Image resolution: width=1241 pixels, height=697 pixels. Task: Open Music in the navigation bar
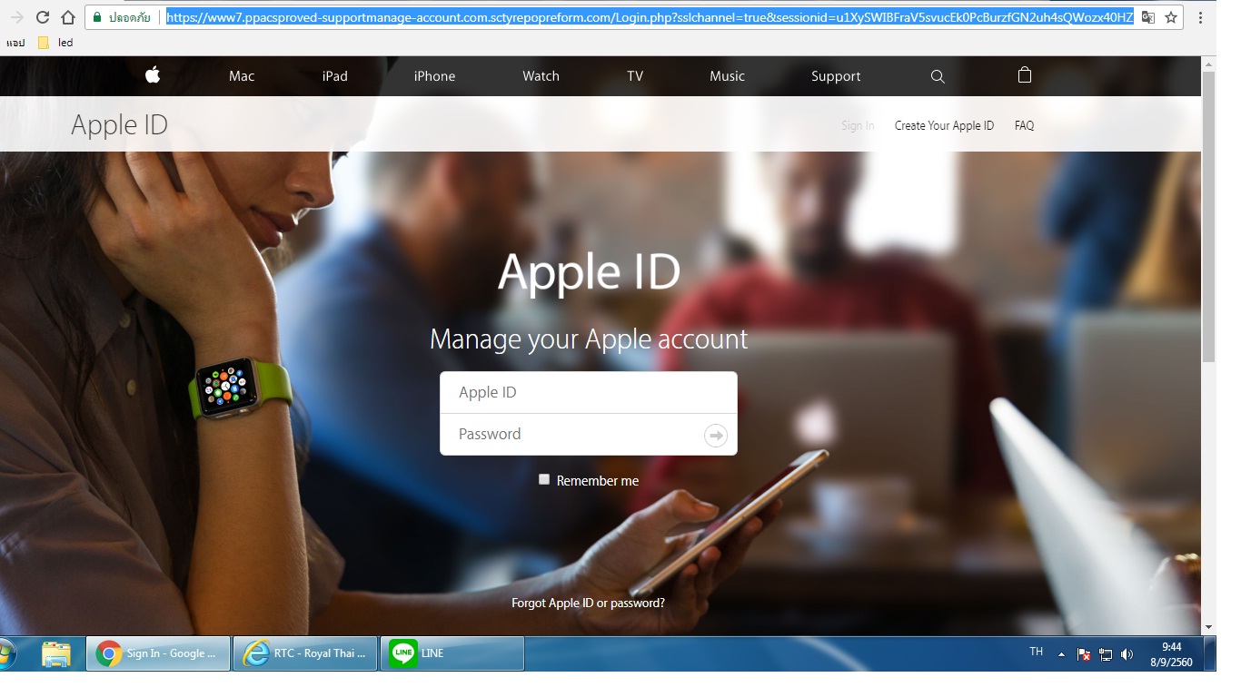click(727, 76)
